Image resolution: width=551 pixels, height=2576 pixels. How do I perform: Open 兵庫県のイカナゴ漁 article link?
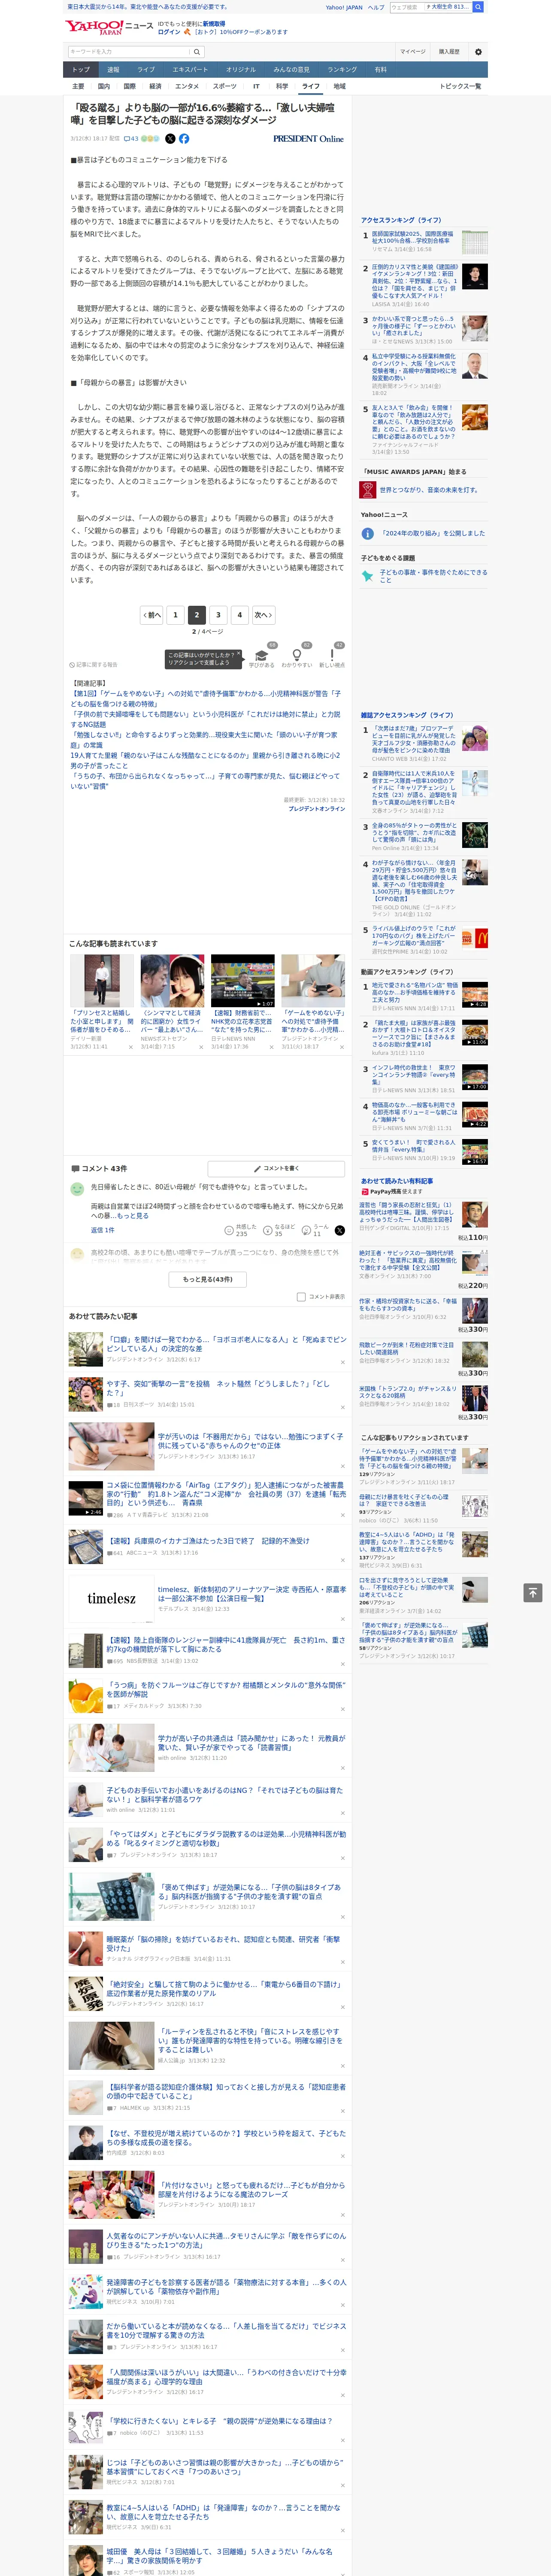(x=208, y=1541)
